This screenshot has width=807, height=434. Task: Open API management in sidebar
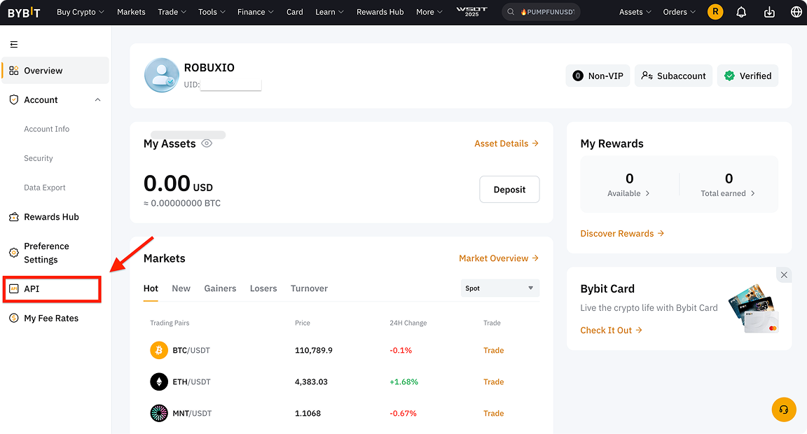point(51,289)
